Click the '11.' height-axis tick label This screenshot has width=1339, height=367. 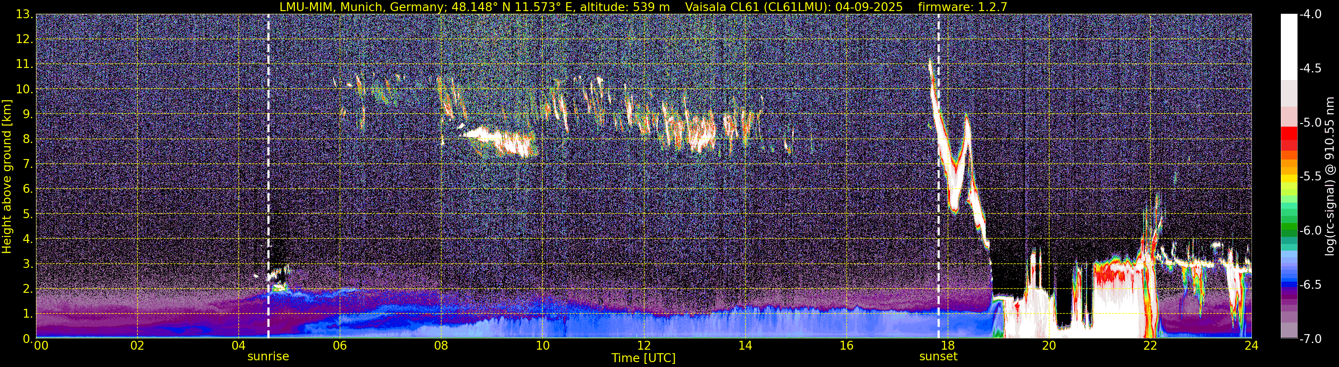click(x=24, y=64)
